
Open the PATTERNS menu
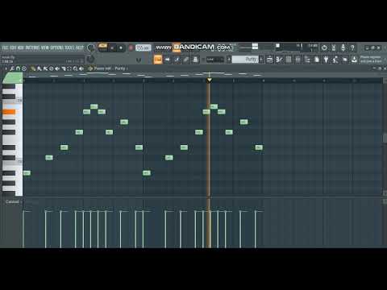click(32, 48)
